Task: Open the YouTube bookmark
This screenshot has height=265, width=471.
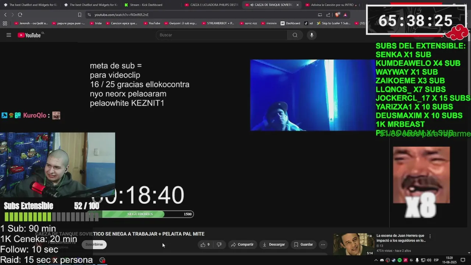Action: pyautogui.click(x=152, y=23)
